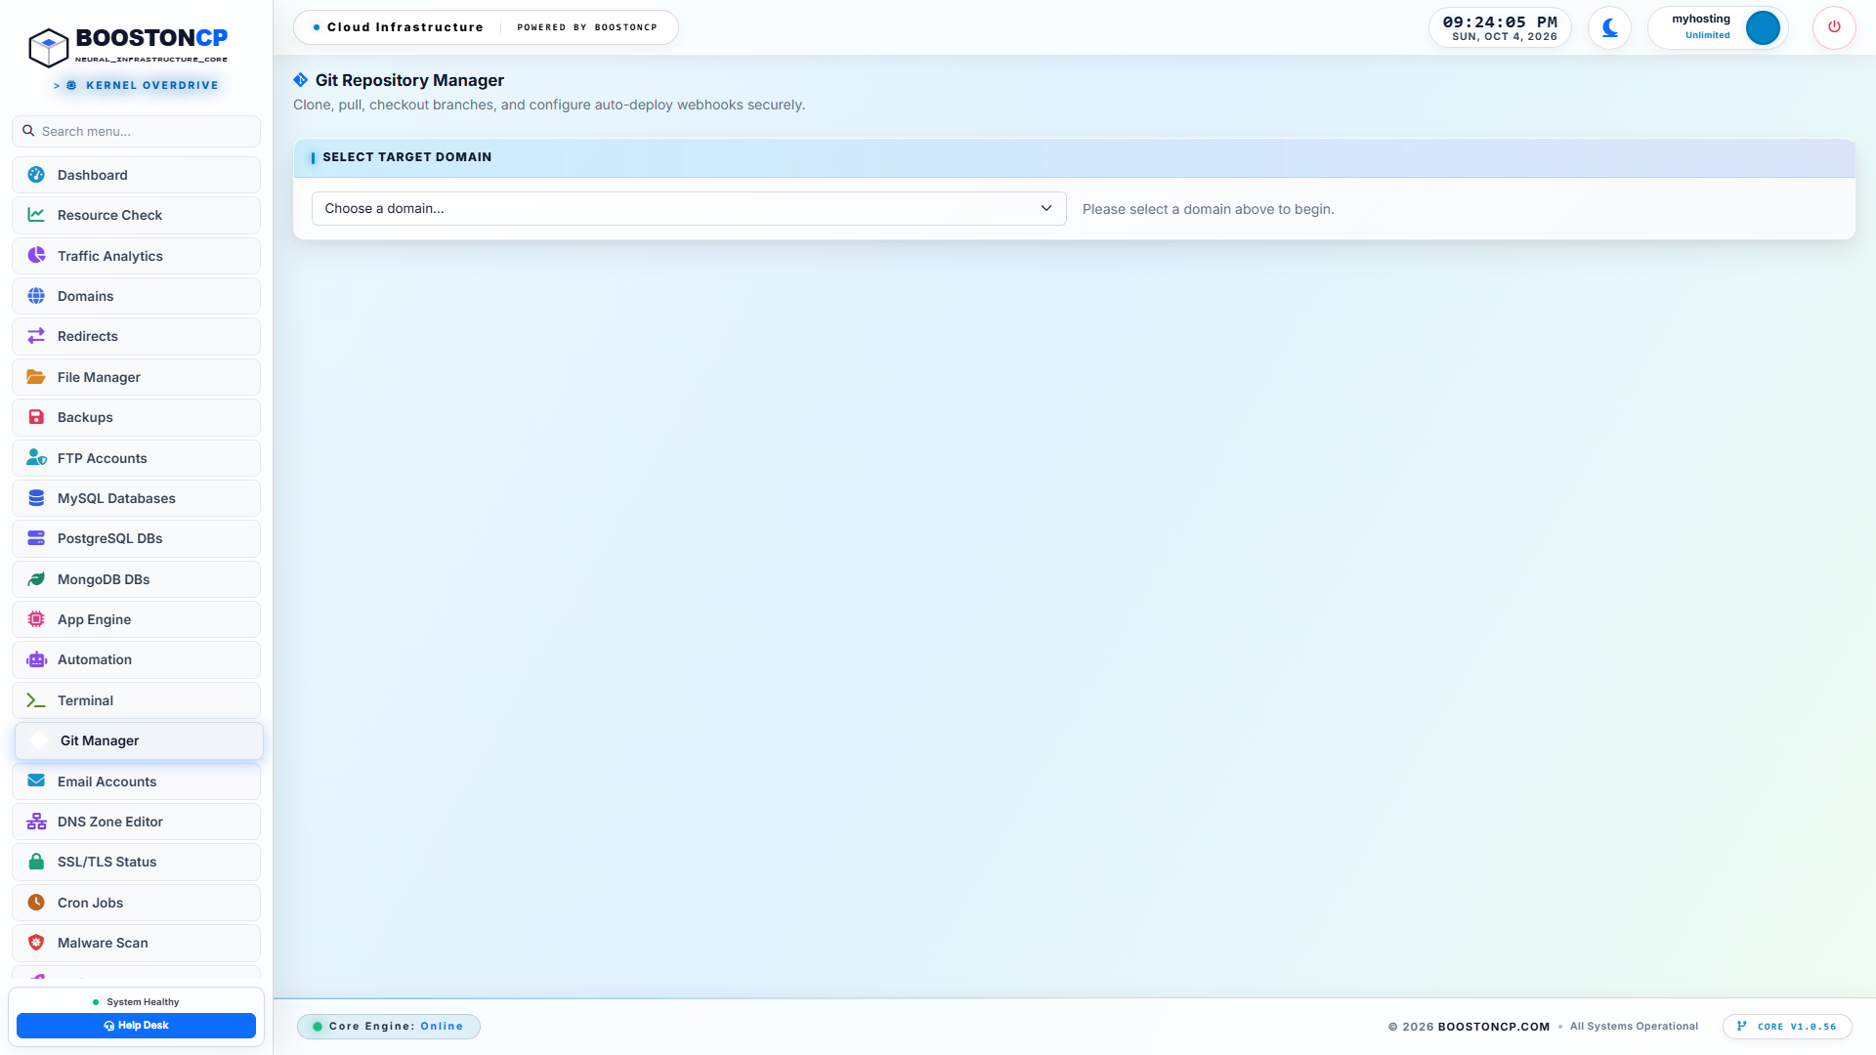Click the File Manager folder icon
The width and height of the screenshot is (1876, 1055).
coord(36,377)
